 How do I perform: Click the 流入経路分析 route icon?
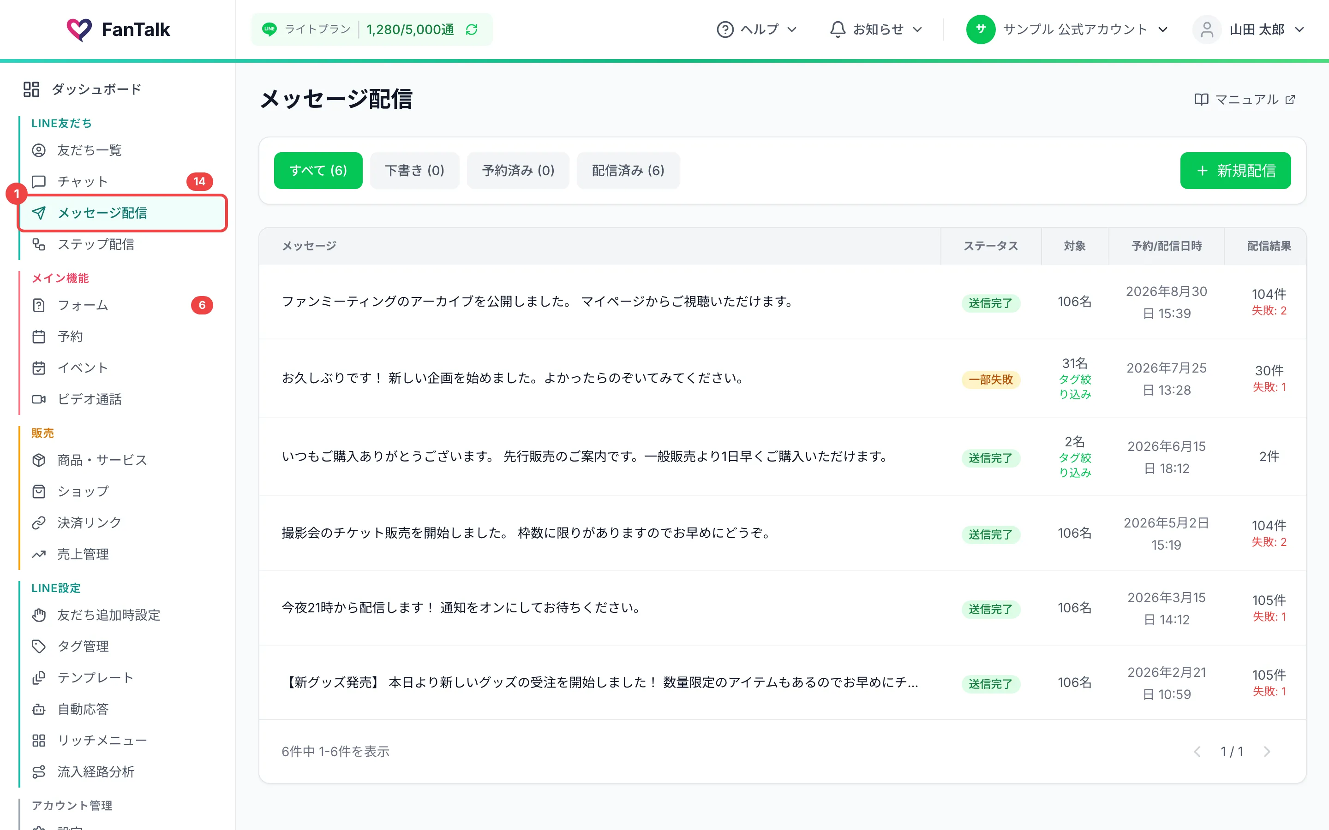click(x=39, y=771)
